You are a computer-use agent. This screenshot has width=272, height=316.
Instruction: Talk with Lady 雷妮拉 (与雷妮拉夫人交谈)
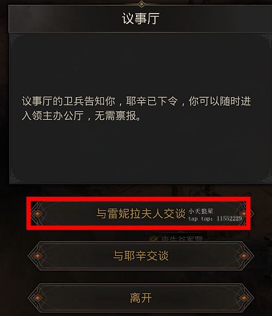pos(141,213)
